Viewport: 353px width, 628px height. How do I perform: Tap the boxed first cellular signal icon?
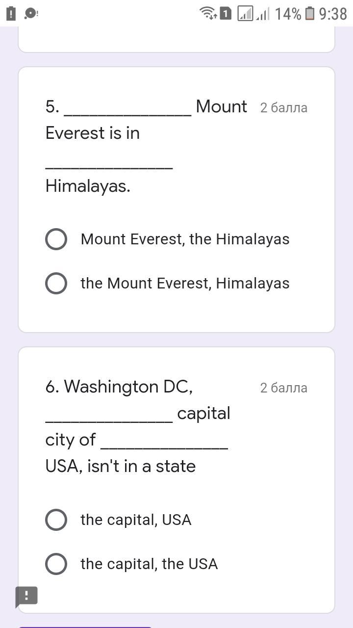(245, 13)
